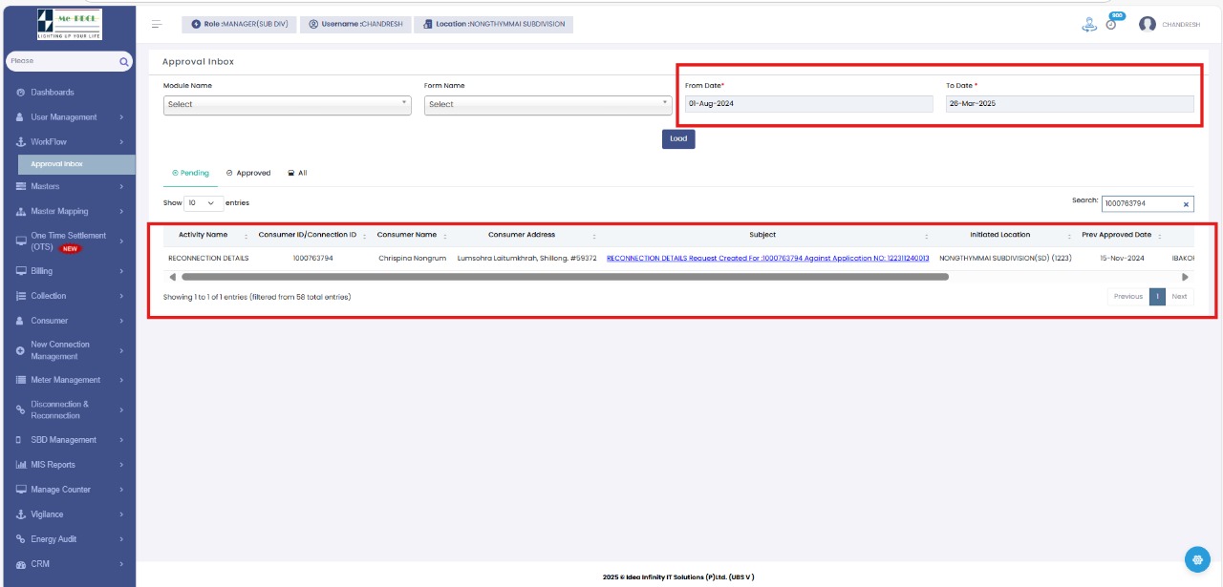Expand the Collection submenu chevron
The height and width of the screenshot is (587, 1223).
pyautogui.click(x=121, y=296)
